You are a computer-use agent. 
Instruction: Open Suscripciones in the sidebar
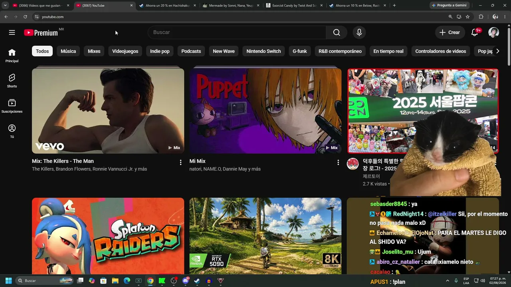coord(12,106)
